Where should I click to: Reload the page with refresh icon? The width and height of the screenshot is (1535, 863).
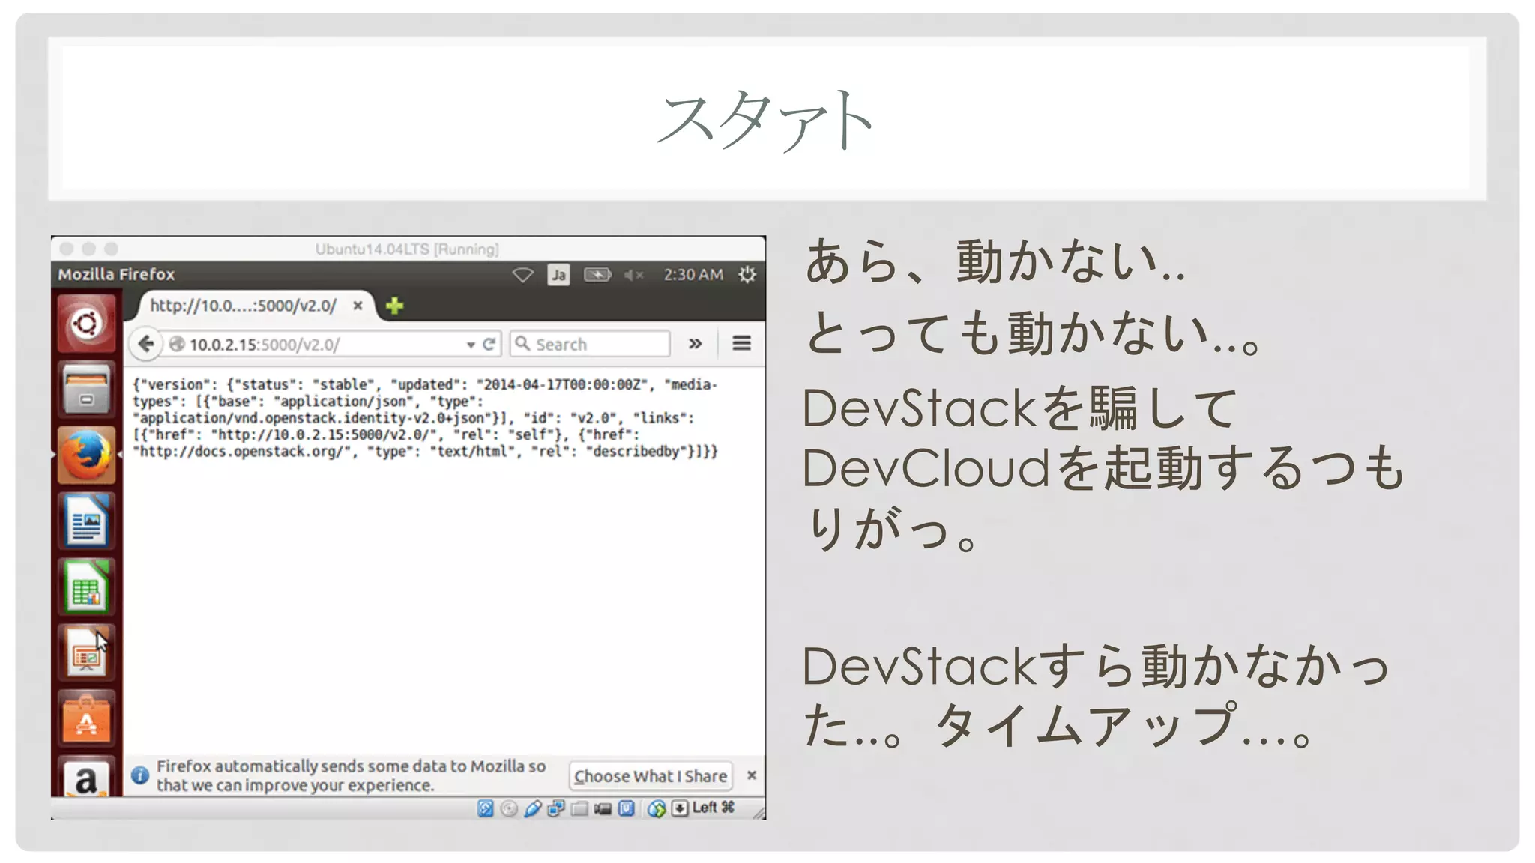coord(489,344)
